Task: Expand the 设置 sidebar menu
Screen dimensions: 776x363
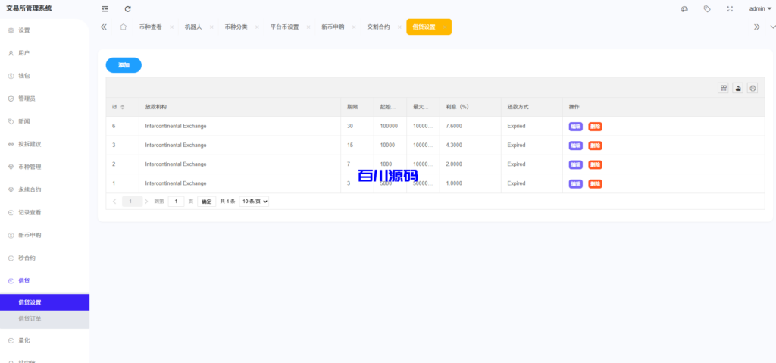Action: pos(45,30)
